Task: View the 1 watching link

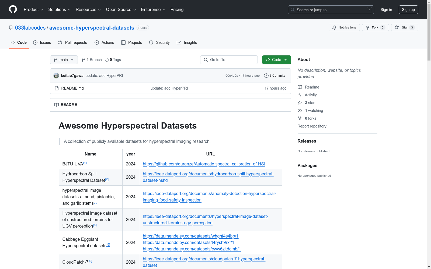Action: click(314, 111)
